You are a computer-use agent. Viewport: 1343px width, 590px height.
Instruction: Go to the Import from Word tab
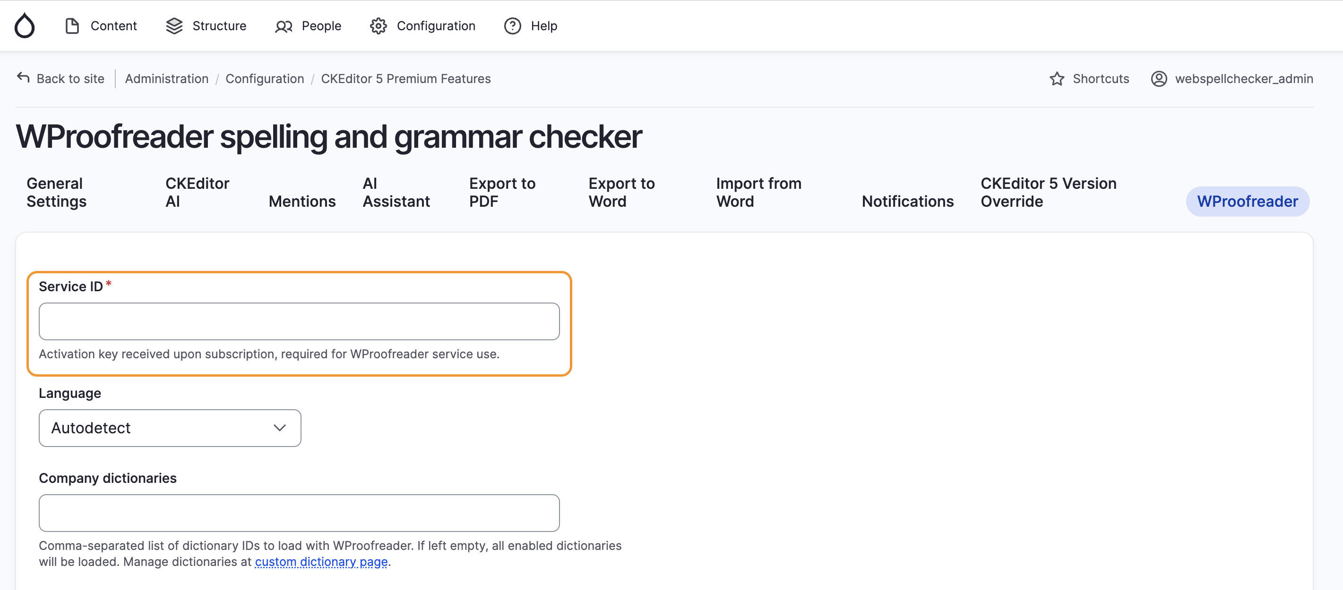(758, 192)
